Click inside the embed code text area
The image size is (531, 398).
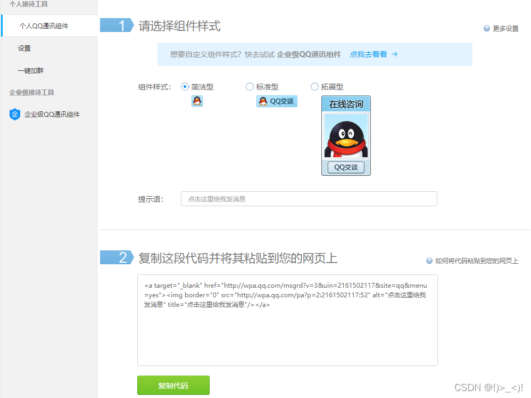(287, 320)
